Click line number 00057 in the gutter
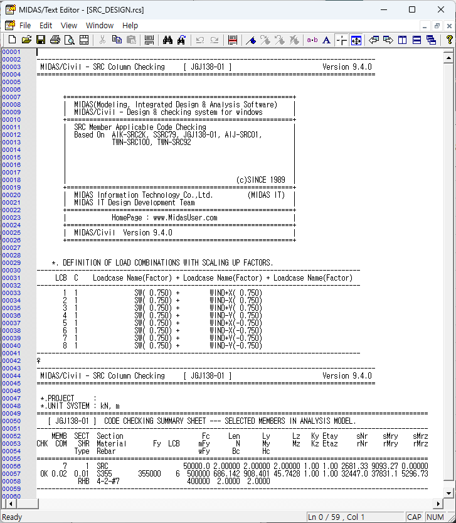The width and height of the screenshot is (456, 523). point(11,473)
